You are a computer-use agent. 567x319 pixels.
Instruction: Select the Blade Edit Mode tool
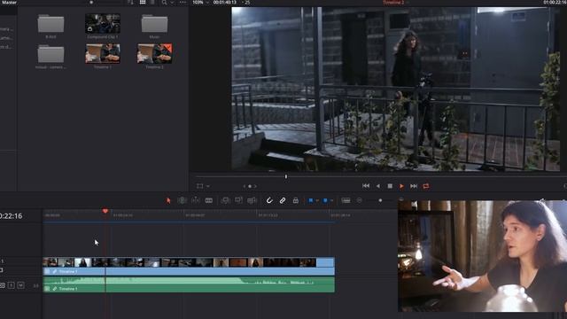209,200
